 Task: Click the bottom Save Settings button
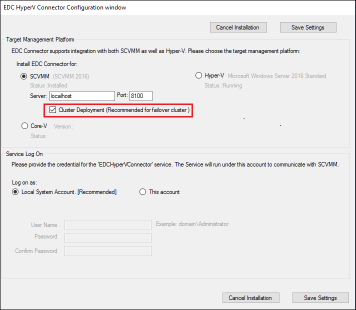(320, 297)
